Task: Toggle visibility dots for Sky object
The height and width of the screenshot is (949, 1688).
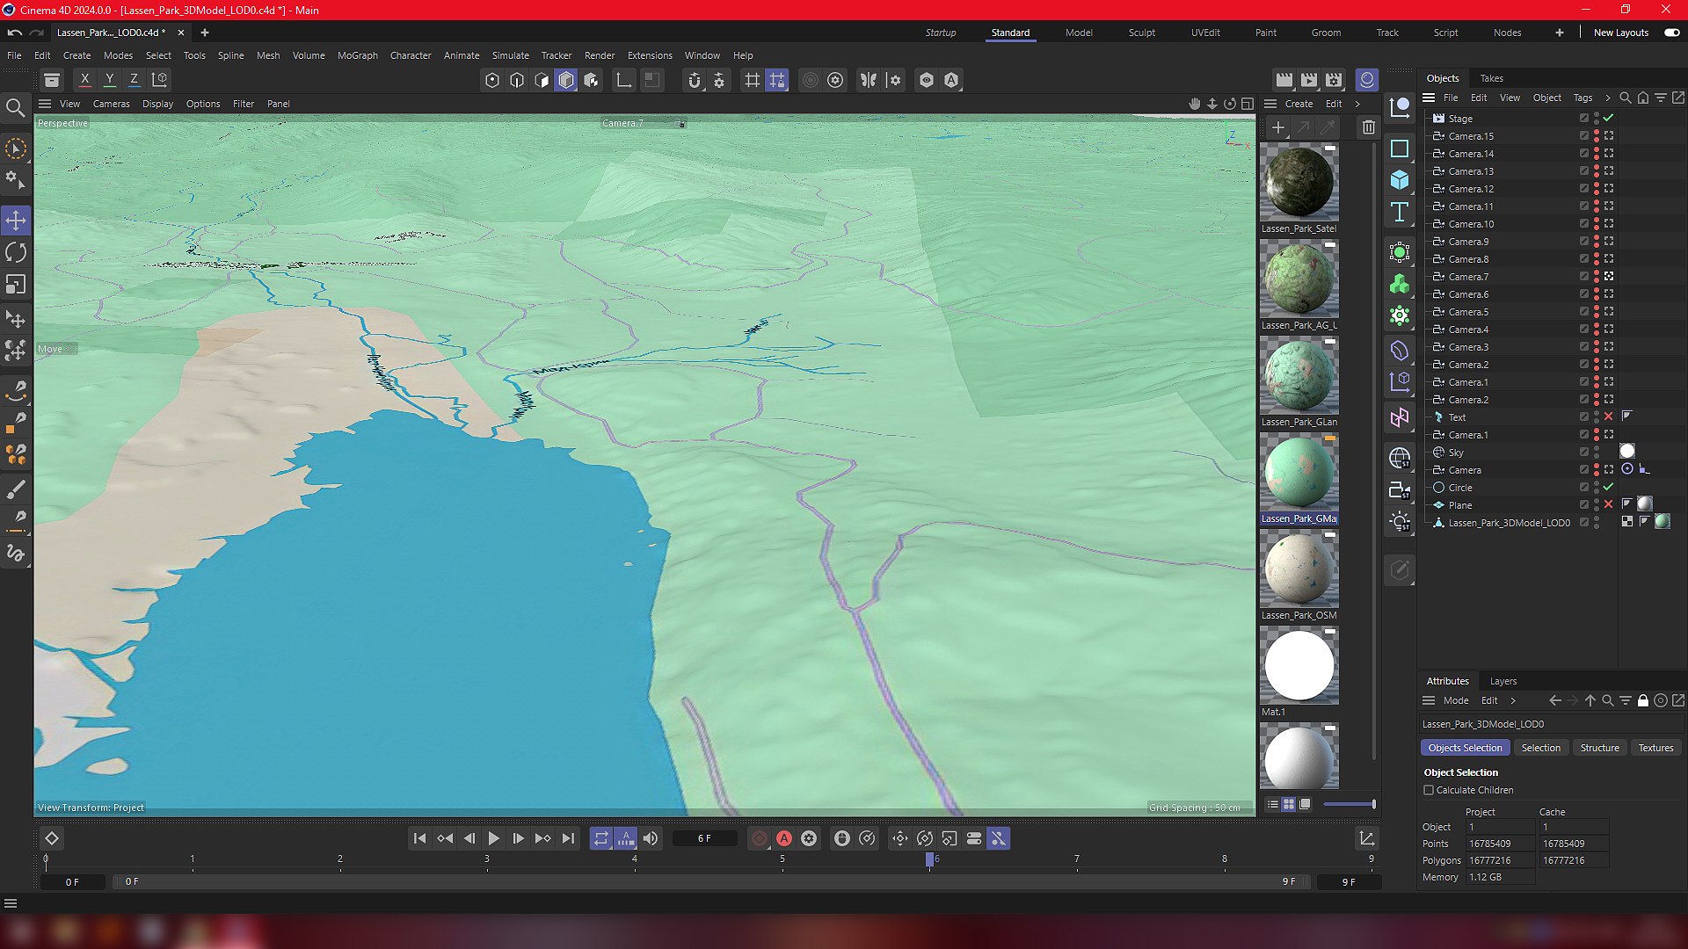Action: tap(1596, 452)
